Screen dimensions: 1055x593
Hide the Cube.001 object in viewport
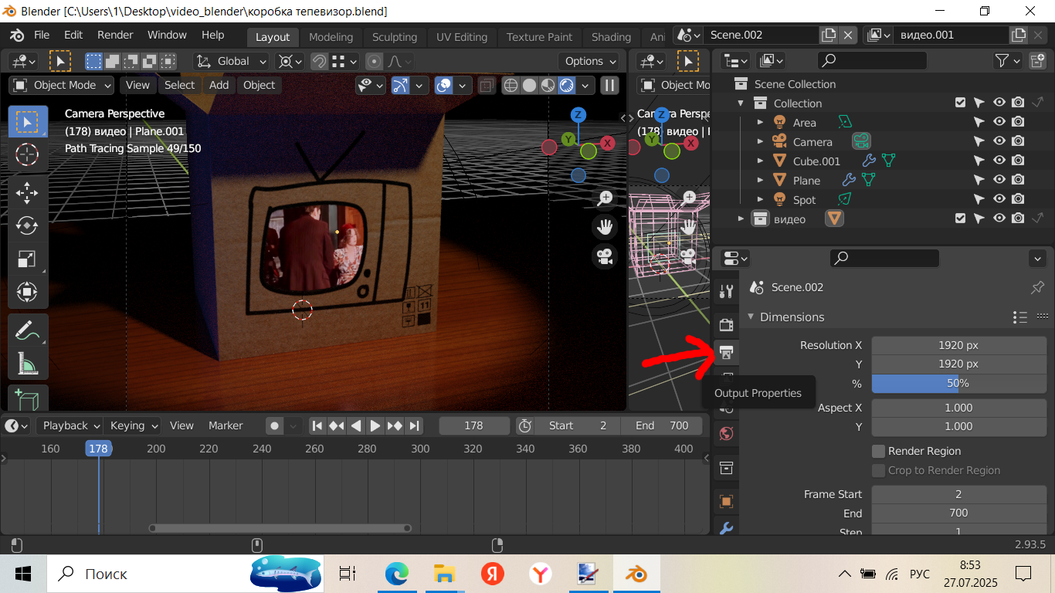tap(999, 161)
